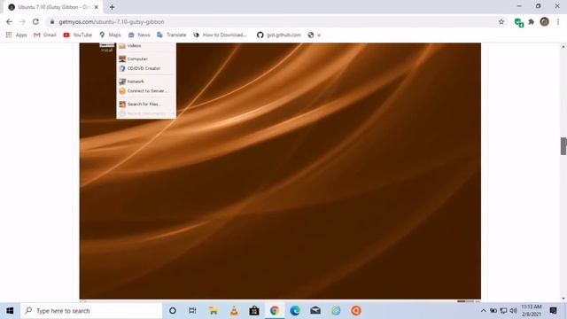This screenshot has width=567, height=319.
Task: Go back using Chrome's back arrow
Action: point(9,21)
